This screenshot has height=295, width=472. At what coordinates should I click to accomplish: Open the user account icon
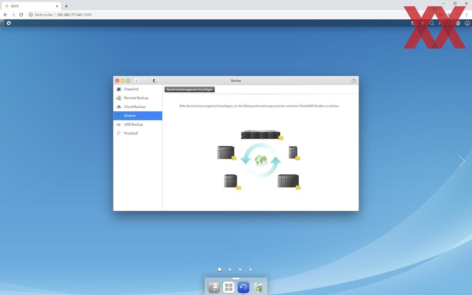click(440, 23)
